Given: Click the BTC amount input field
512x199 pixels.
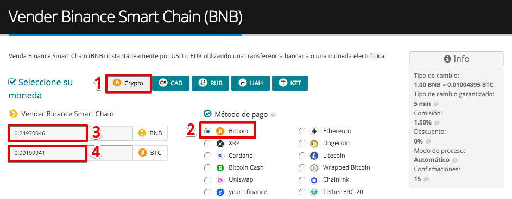Looking at the screenshot, I should click(x=71, y=153).
